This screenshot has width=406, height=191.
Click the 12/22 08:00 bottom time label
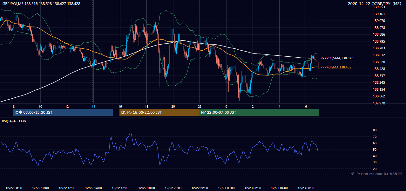pos(14,188)
